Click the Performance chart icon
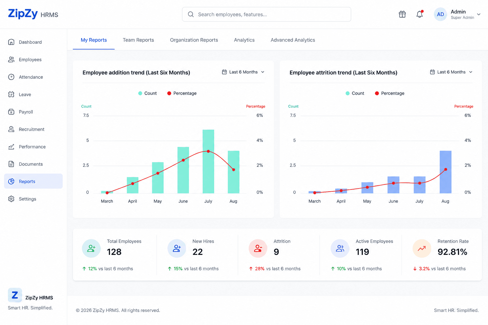 pos(11,147)
